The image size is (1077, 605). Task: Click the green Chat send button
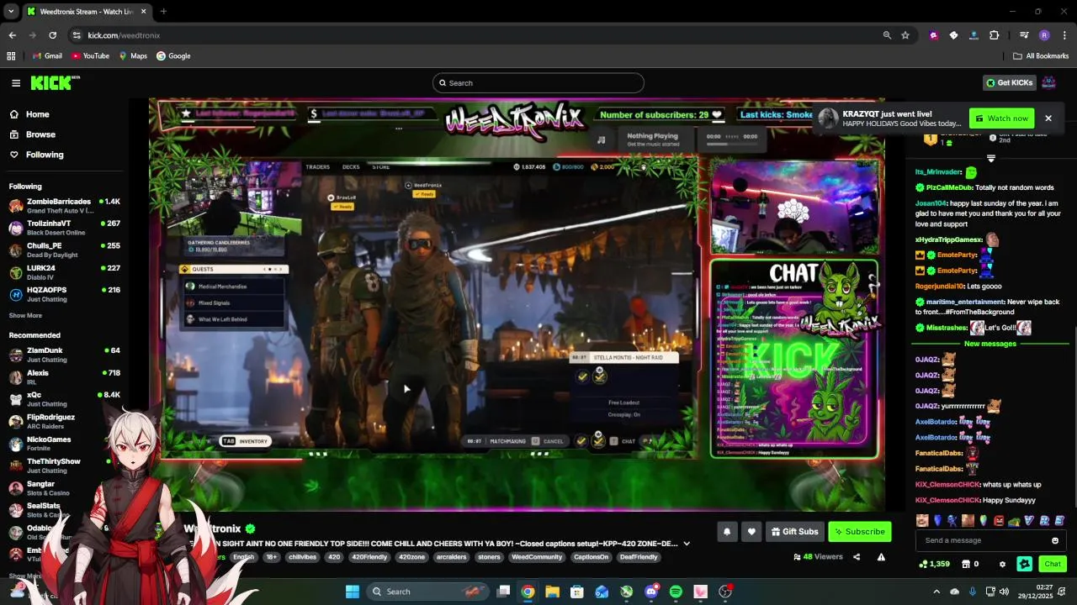pos(1052,564)
